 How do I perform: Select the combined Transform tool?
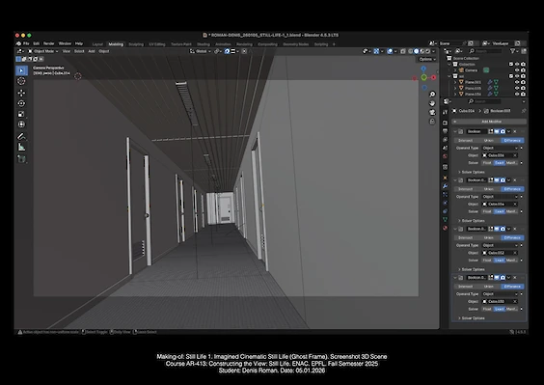tap(21, 124)
